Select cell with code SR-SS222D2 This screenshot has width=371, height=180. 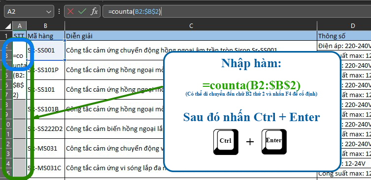click(46, 129)
